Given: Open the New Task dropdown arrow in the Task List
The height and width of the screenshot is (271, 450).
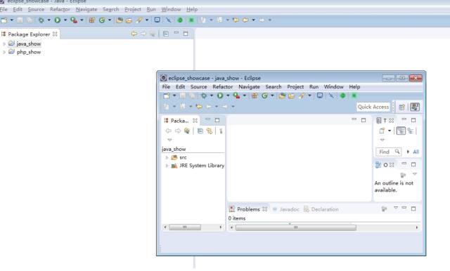Looking at the screenshot, I should (x=390, y=131).
